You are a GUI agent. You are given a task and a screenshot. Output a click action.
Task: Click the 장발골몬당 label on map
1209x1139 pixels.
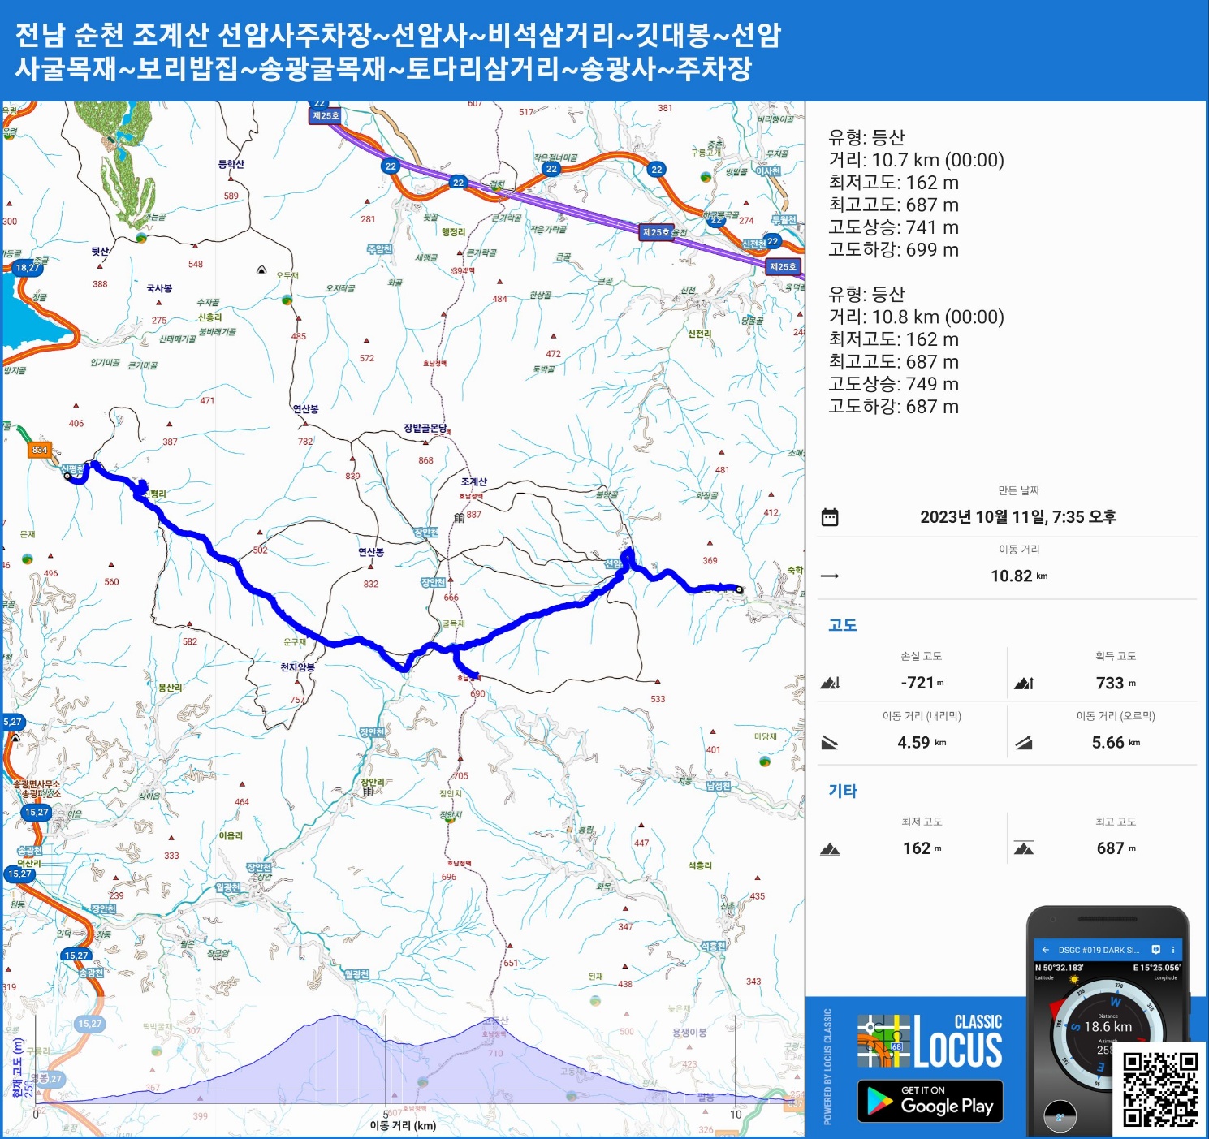(x=425, y=429)
